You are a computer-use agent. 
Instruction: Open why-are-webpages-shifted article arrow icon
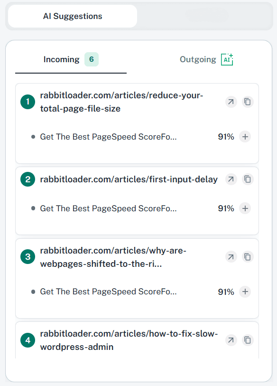click(231, 257)
